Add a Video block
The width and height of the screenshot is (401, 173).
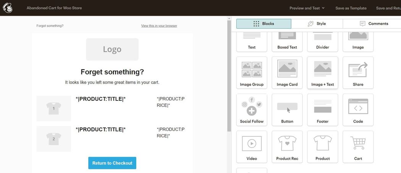coord(252,147)
